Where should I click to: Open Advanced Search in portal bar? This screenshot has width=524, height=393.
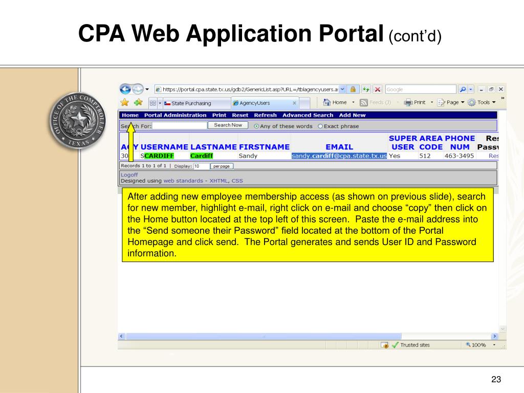click(308, 115)
